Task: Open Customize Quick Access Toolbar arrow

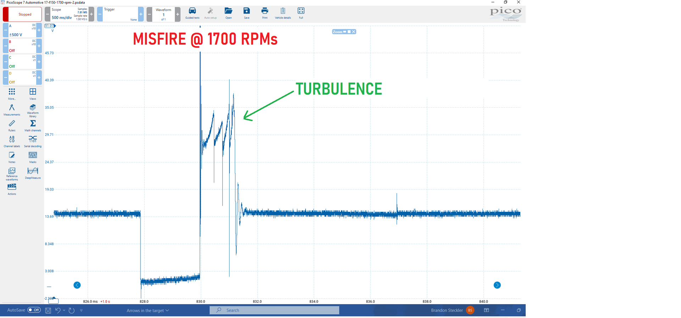Action: [81, 310]
